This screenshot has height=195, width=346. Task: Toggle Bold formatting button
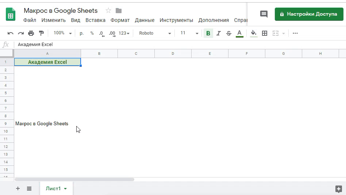(x=208, y=33)
